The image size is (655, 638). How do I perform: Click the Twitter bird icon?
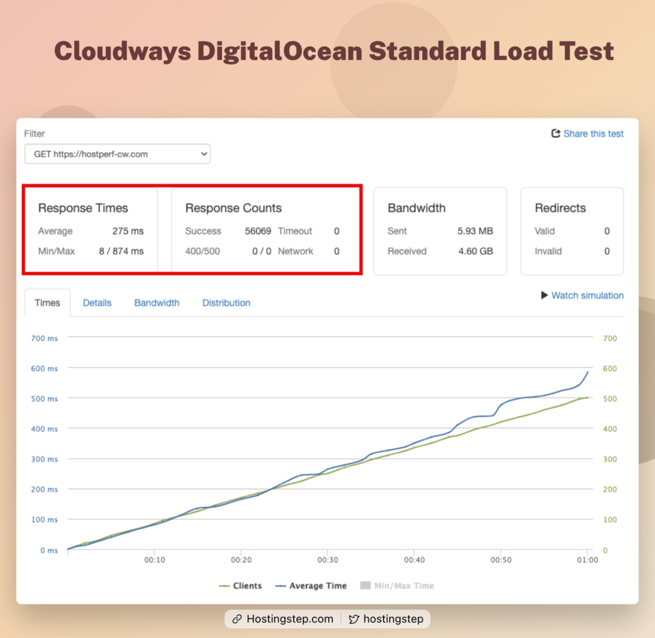(x=354, y=619)
